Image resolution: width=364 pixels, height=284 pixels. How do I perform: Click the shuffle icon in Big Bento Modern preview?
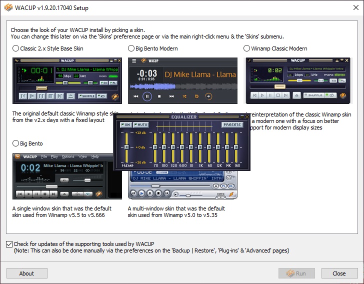tap(184, 96)
